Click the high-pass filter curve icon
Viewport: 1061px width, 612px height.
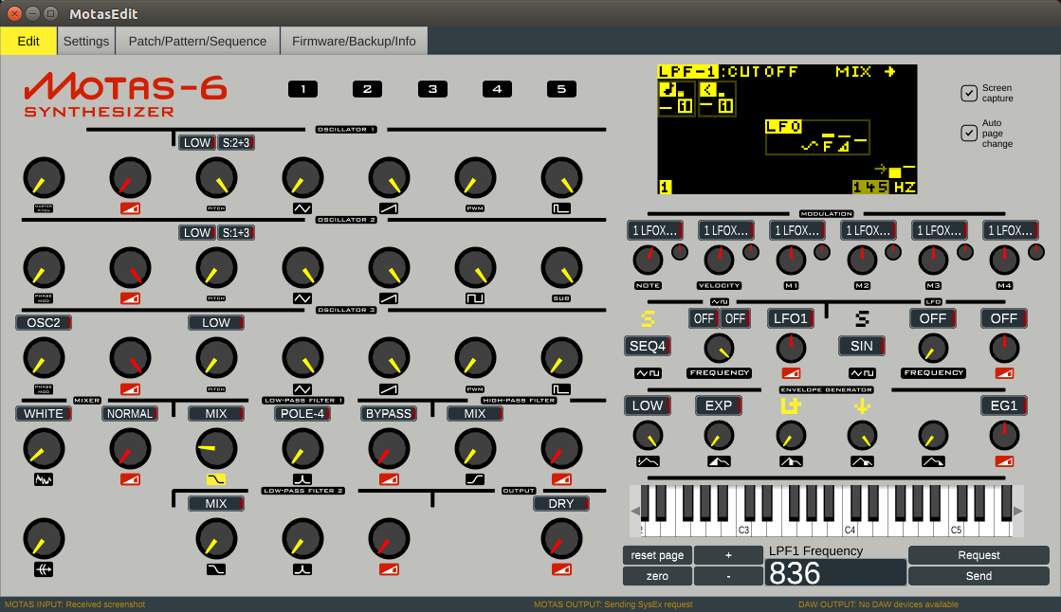coord(475,479)
